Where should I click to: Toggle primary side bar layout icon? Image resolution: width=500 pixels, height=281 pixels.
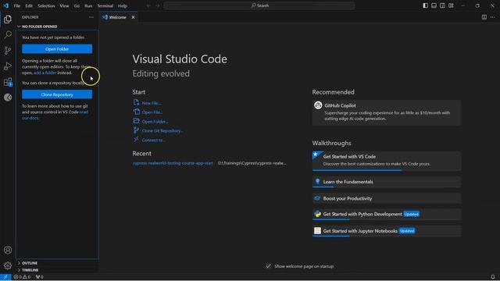tap(425, 5)
